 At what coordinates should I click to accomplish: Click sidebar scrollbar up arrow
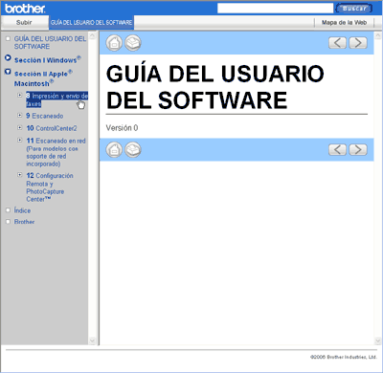pos(92,35)
